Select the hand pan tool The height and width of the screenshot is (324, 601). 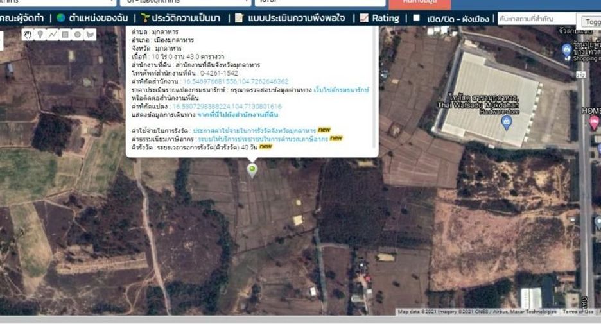[28, 35]
